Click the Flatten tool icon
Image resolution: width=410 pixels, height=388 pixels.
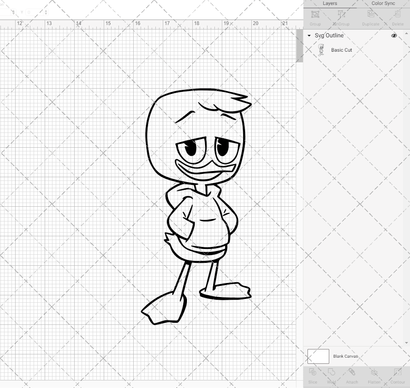coord(374,372)
